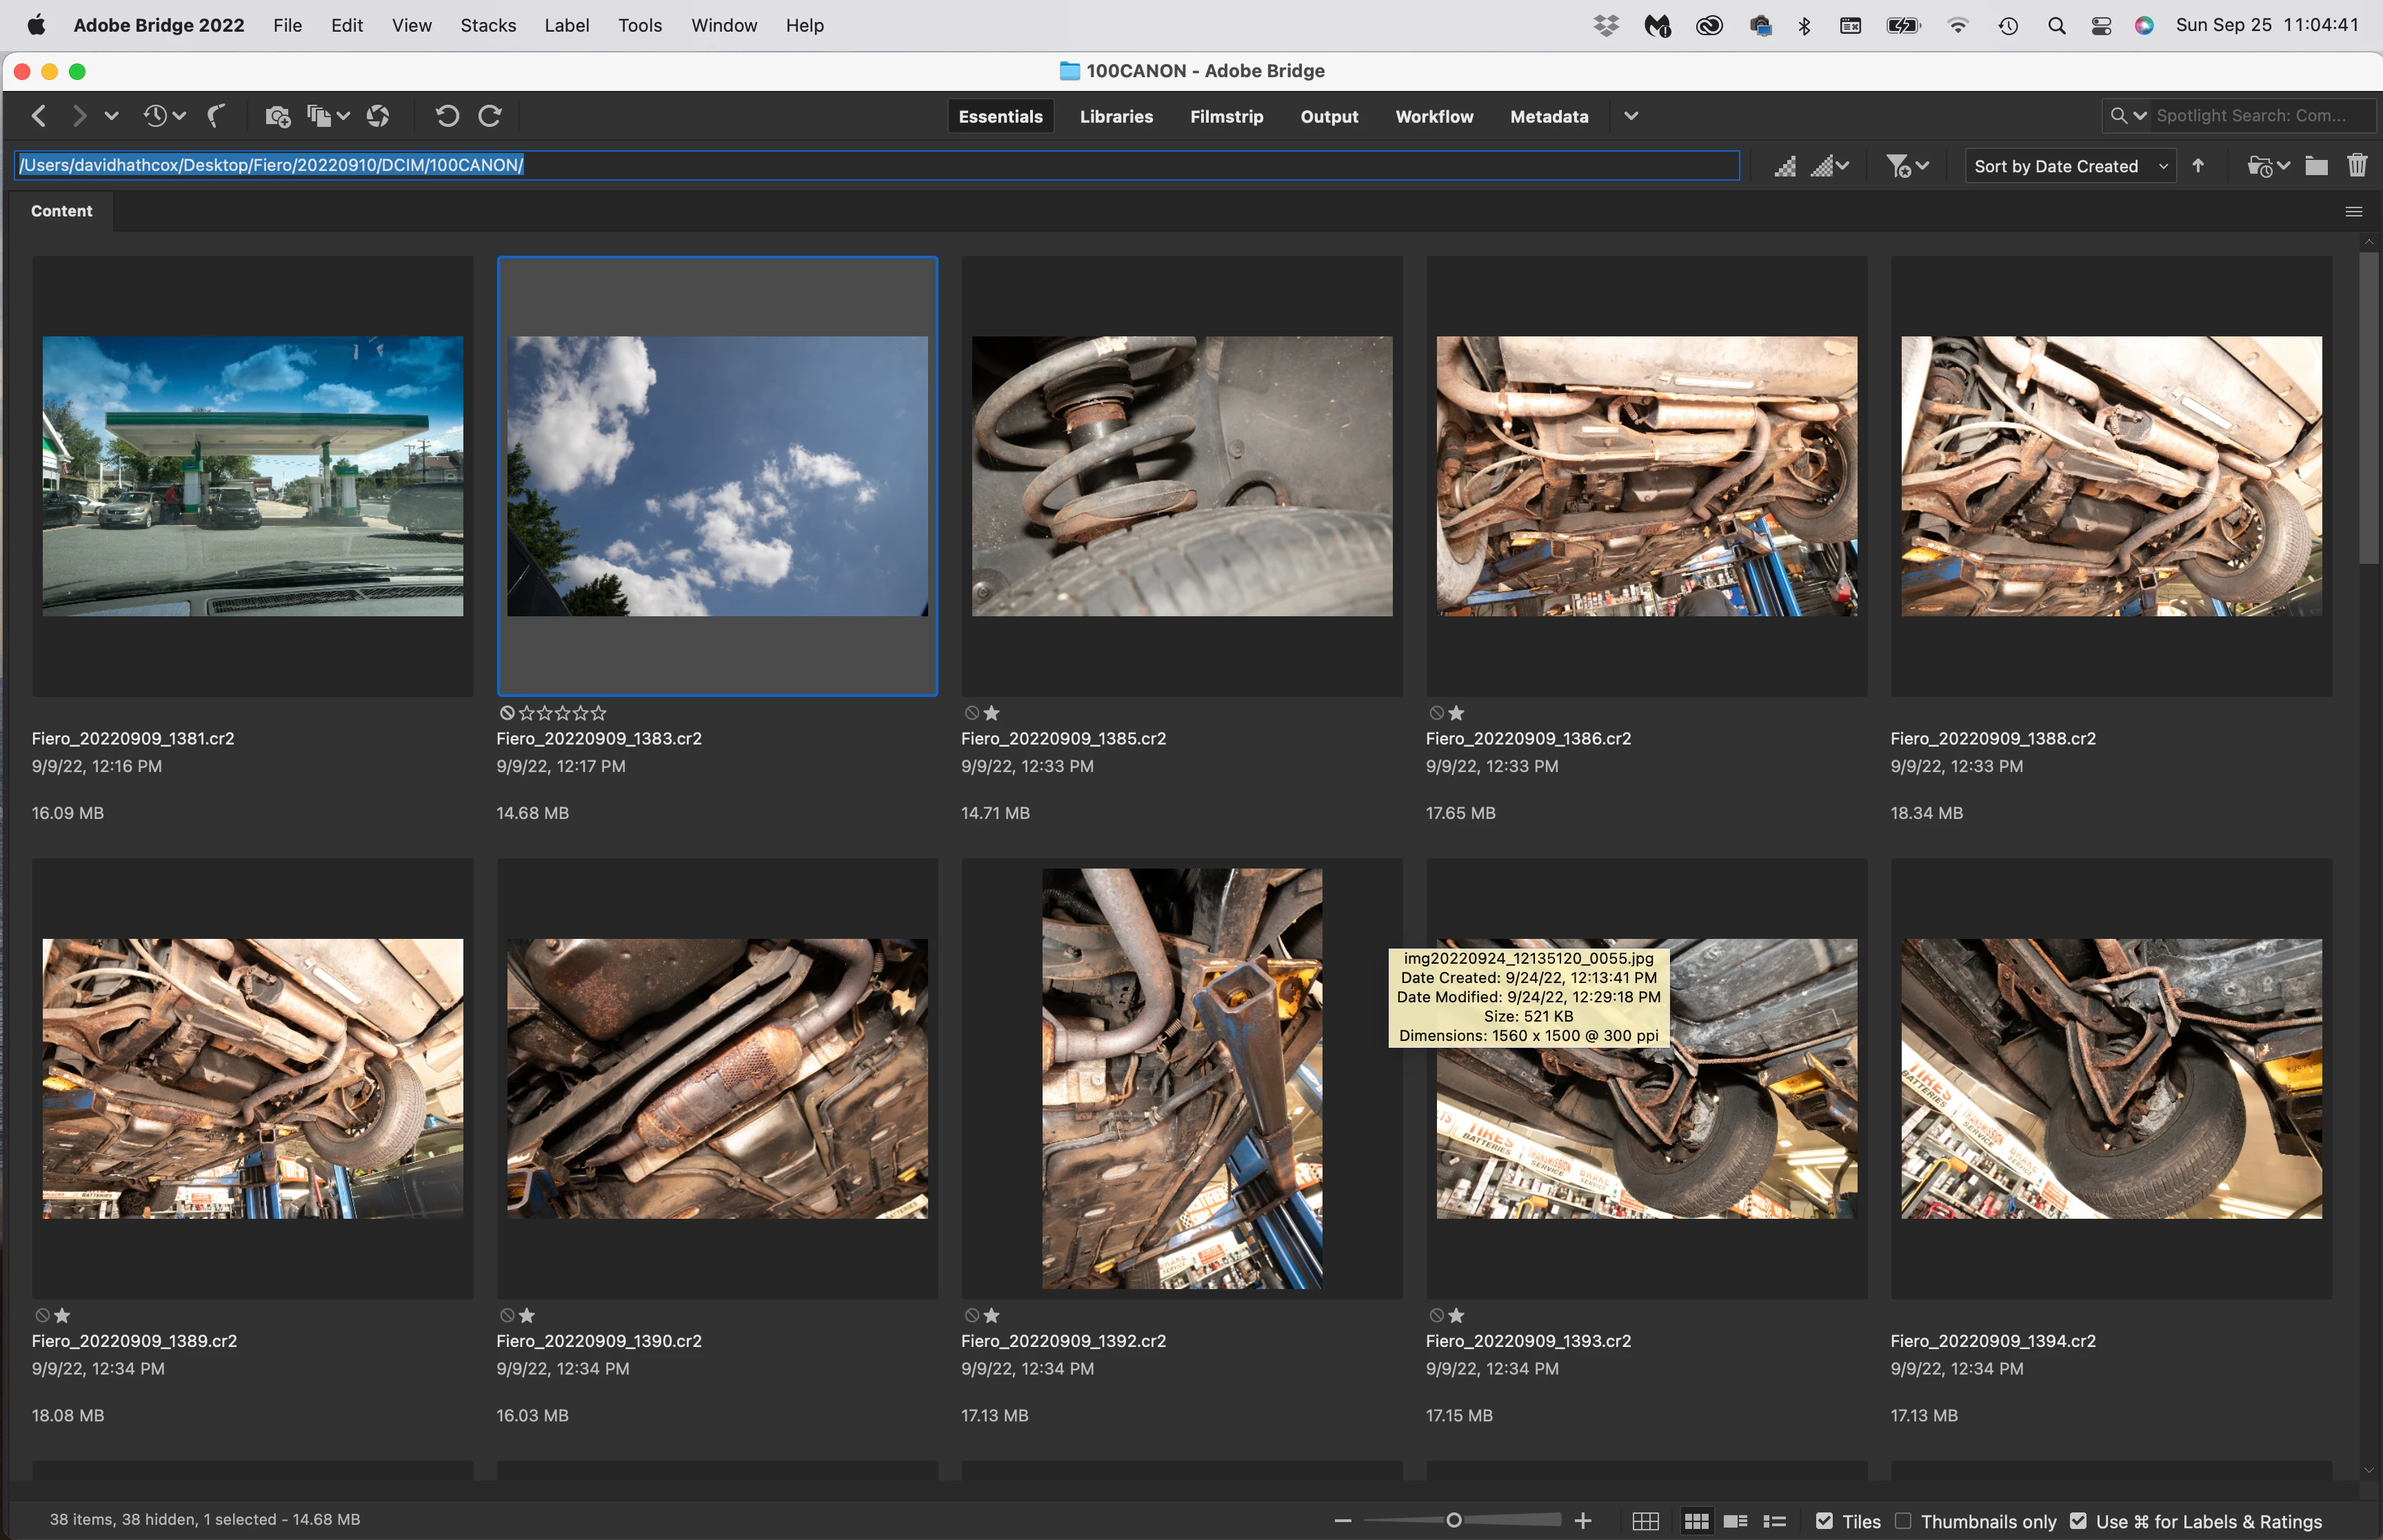
Task: Click the delete trash can icon
Action: pyautogui.click(x=2357, y=166)
